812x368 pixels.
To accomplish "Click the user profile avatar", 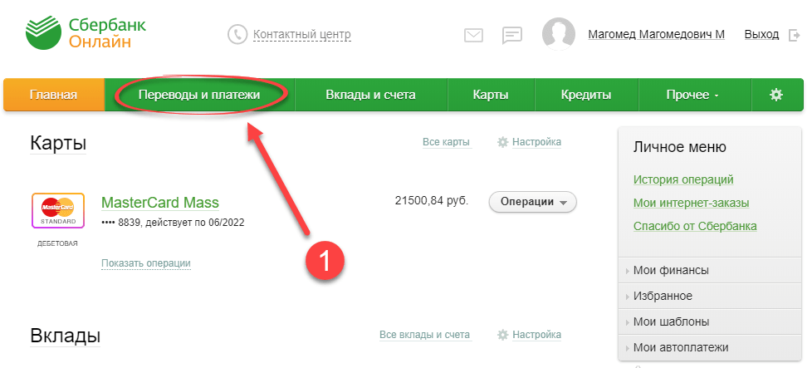I will [x=558, y=34].
